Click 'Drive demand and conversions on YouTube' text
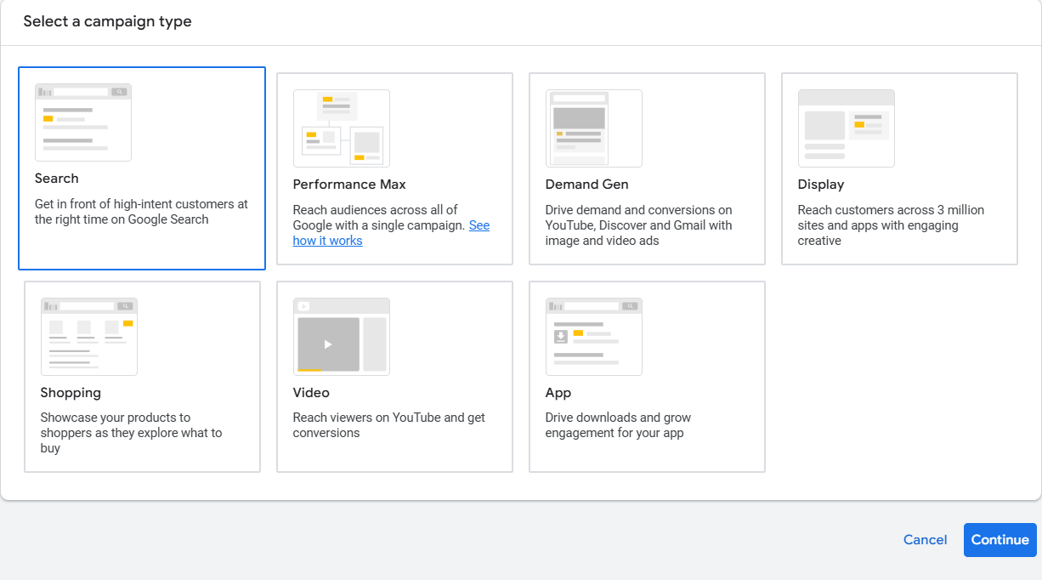 (639, 225)
